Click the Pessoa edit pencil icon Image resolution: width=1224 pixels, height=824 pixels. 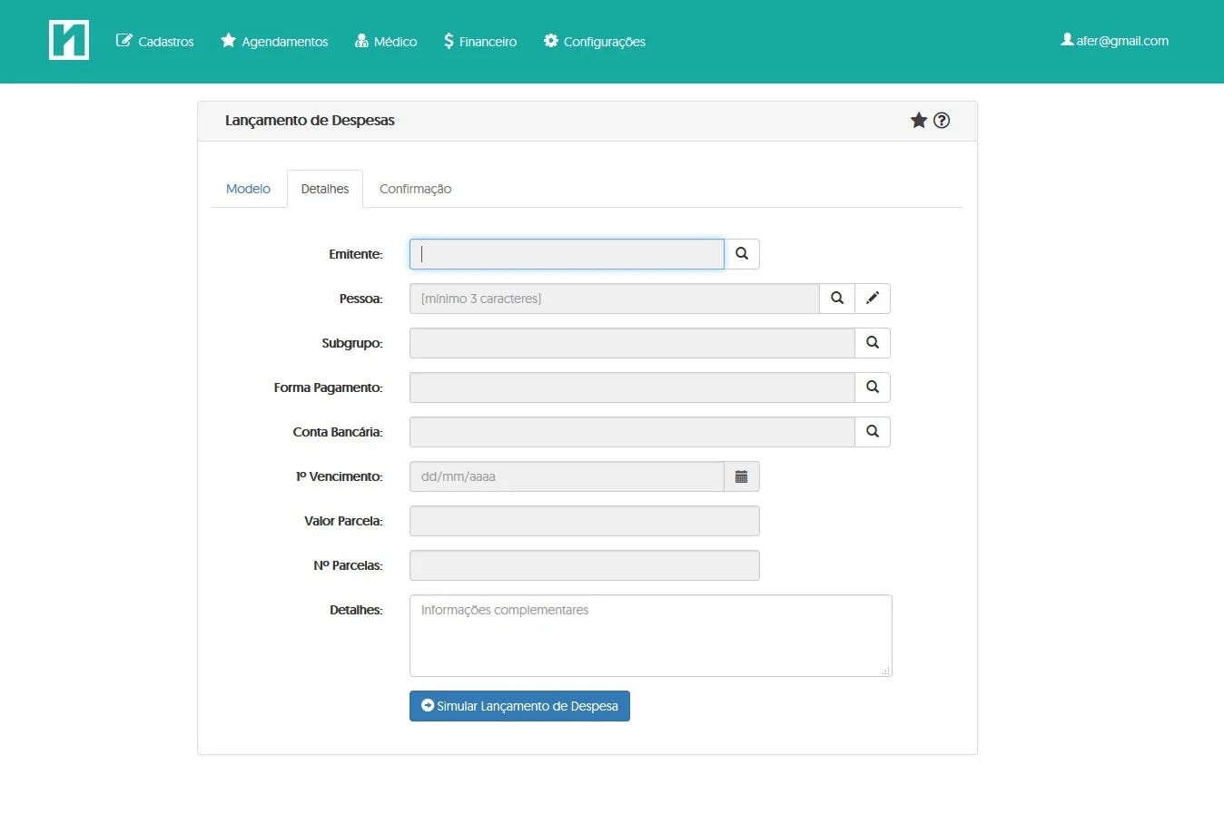coord(872,298)
